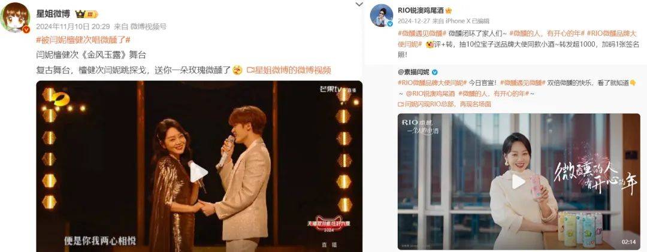The image size is (647, 252).
Task: Play the 金风玉露 stage video
Action: pyautogui.click(x=198, y=172)
